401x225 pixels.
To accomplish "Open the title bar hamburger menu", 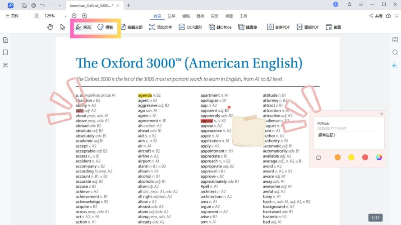I will pyautogui.click(x=361, y=4).
